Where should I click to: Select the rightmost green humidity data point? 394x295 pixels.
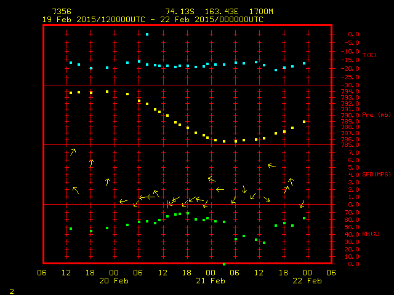click(304, 218)
